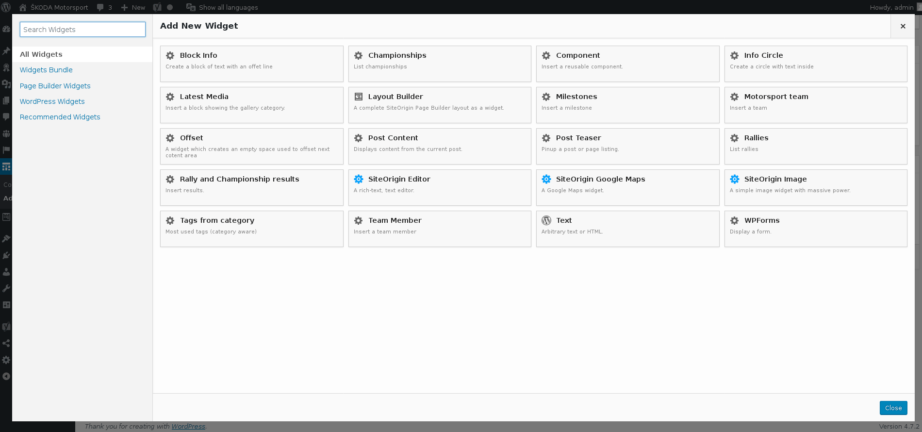Screen dimensions: 922x432
Task: Click 'Pinup a post or page listing.'
Action: [x=580, y=149]
